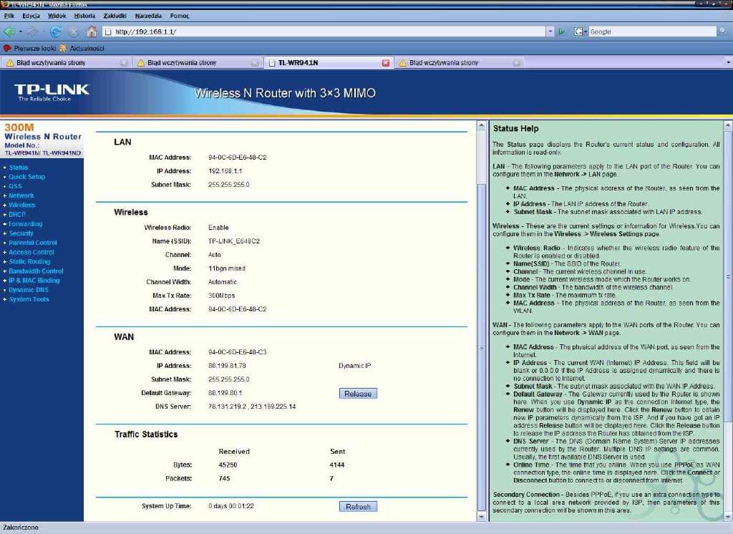Image resolution: width=733 pixels, height=534 pixels.
Task: Expand Bandwidth Control in sidebar
Action: [x=36, y=271]
